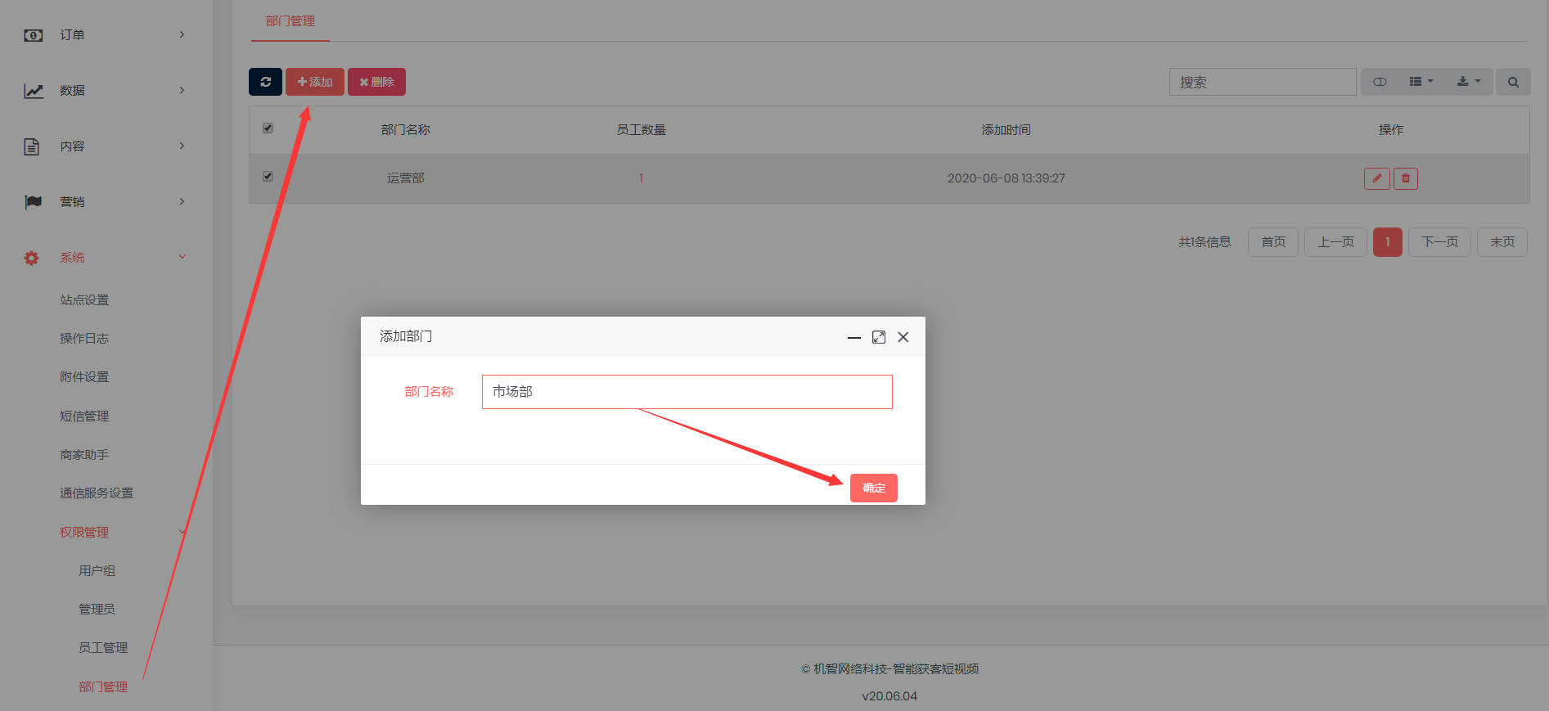This screenshot has height=711, width=1549.
Task: Go to 上一页 pagination button
Action: click(1335, 242)
